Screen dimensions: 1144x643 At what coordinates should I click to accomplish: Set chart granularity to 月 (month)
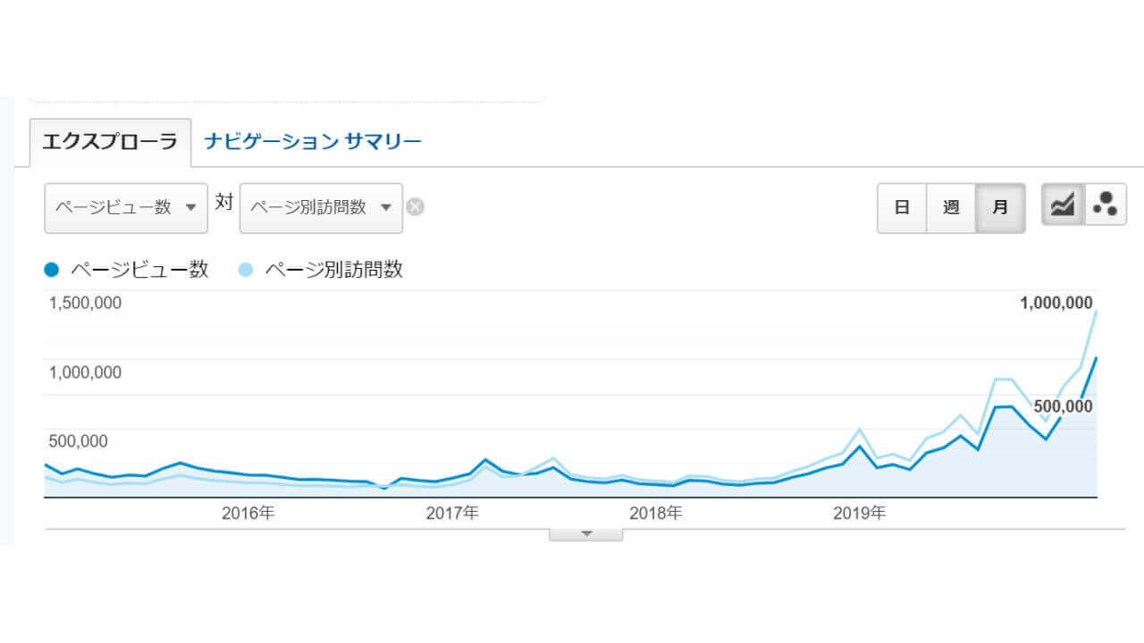[1000, 207]
